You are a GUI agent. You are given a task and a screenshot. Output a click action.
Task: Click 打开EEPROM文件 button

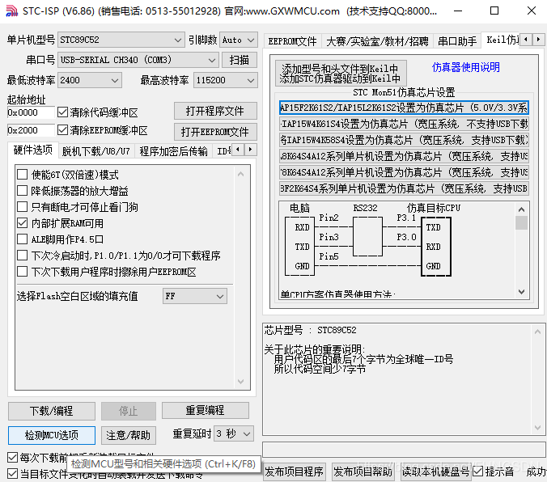pos(215,132)
